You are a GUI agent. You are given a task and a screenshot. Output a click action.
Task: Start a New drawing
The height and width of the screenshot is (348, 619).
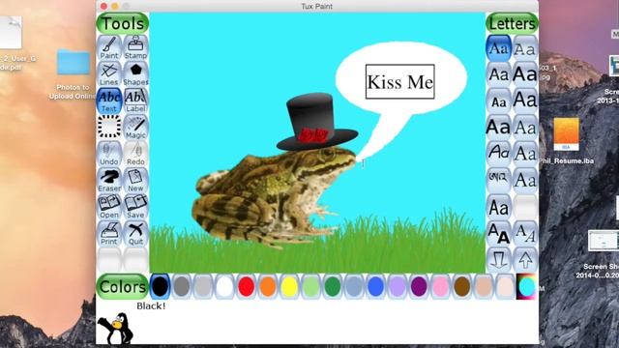(135, 181)
